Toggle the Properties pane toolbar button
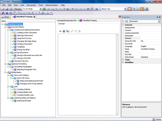 (x=142, y=9)
